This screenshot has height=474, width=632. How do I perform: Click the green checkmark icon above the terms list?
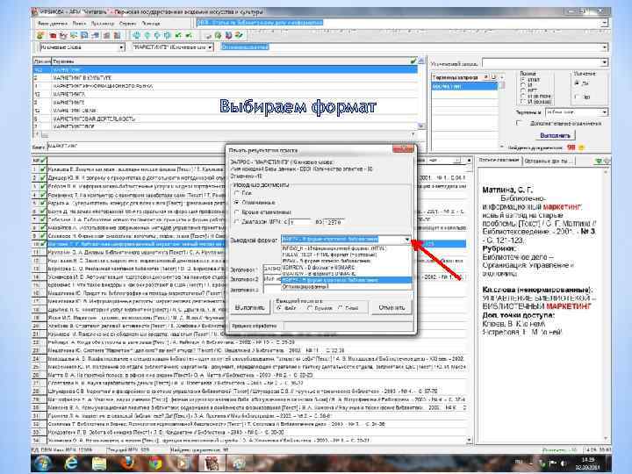point(413,61)
